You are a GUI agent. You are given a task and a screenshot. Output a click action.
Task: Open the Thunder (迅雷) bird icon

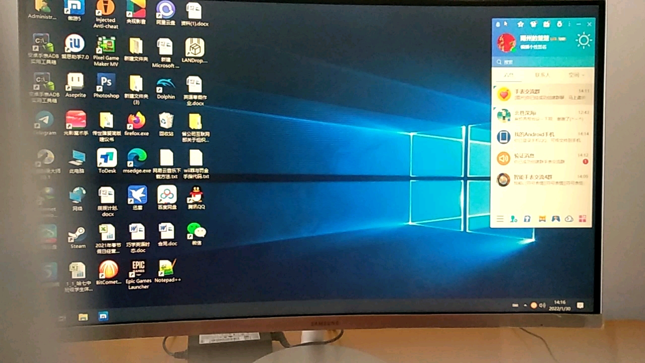coord(137,198)
